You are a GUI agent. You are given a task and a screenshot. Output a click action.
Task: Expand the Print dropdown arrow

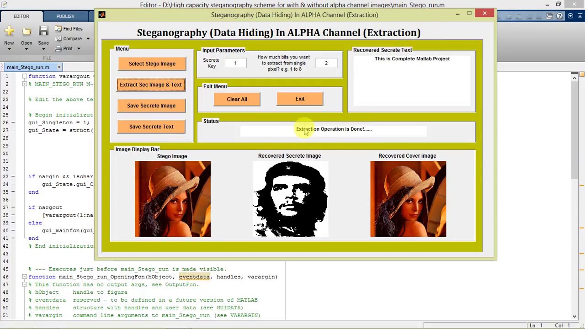tap(78, 48)
